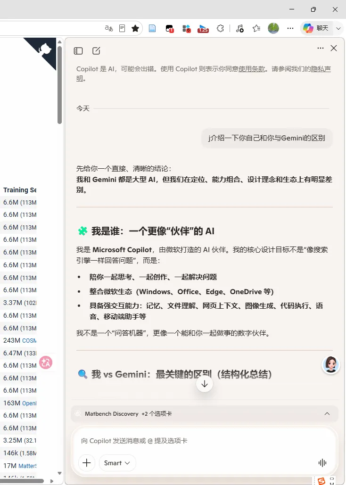The height and width of the screenshot is (485, 346).
Task: Open the browser profile avatar
Action: pos(273,28)
